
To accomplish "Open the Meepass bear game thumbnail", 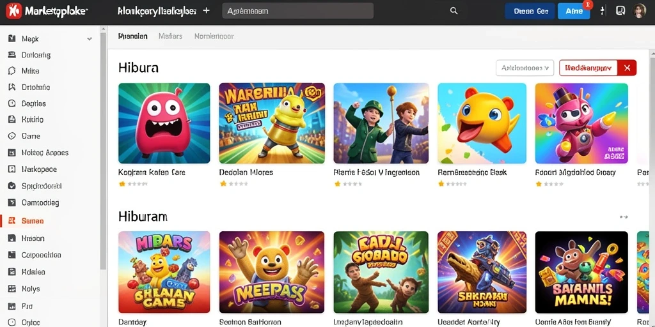I will pyautogui.click(x=272, y=272).
